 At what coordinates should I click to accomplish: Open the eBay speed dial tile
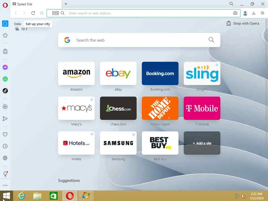pyautogui.click(x=118, y=73)
